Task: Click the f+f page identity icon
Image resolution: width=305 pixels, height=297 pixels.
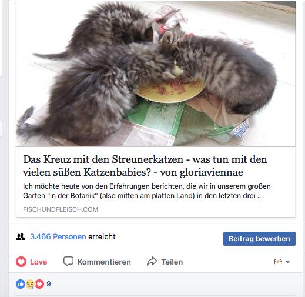Action: point(278,262)
